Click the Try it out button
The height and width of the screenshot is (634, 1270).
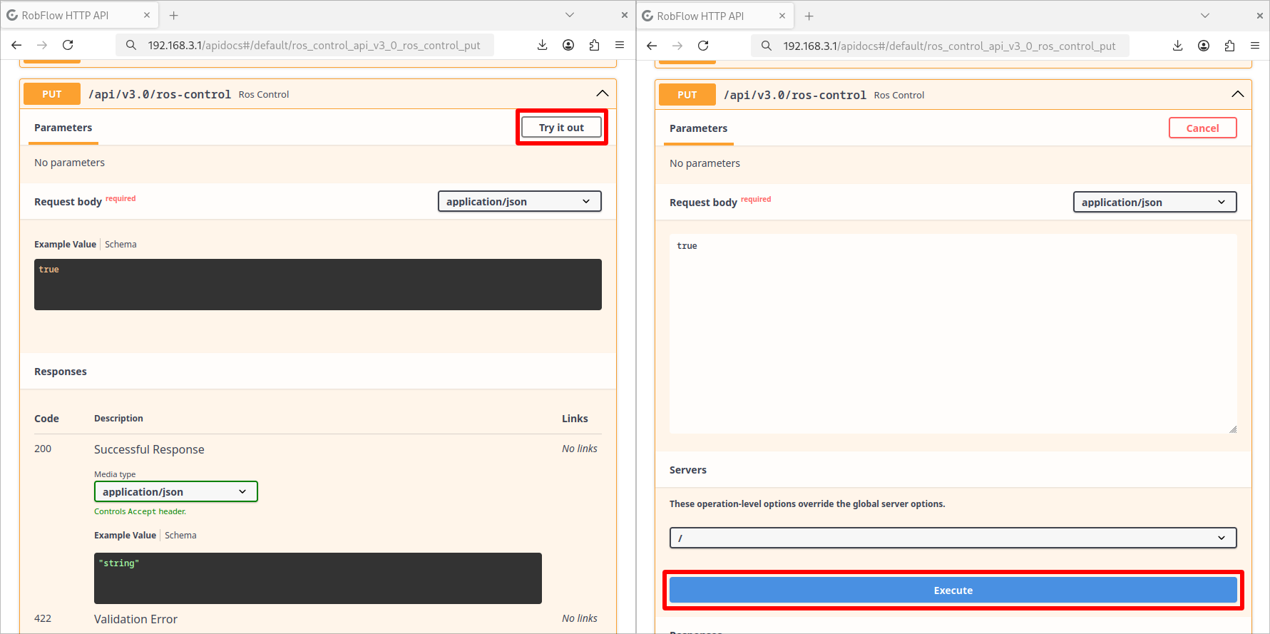561,128
